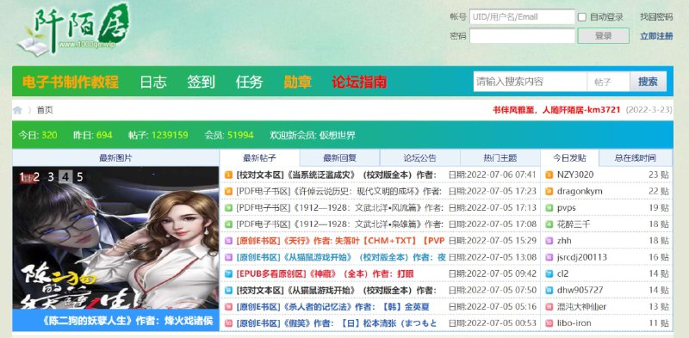689x338 pixels.
Task: Open 《神藏》 EPUB post link
Action: [326, 273]
